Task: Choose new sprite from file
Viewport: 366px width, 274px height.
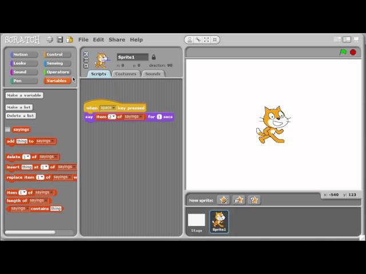Action: pyautogui.click(x=238, y=200)
